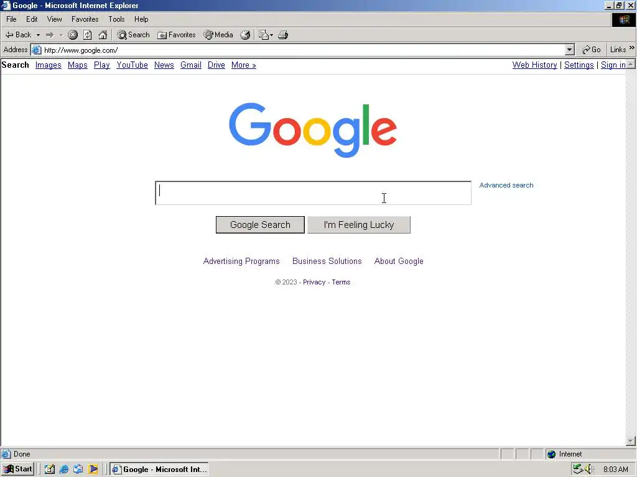Click the Start button on taskbar
Image resolution: width=637 pixels, height=477 pixels.
(17, 470)
